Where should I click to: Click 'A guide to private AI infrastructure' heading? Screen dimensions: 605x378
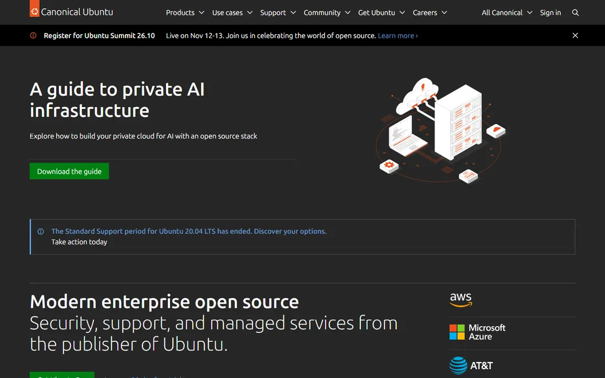(117, 100)
